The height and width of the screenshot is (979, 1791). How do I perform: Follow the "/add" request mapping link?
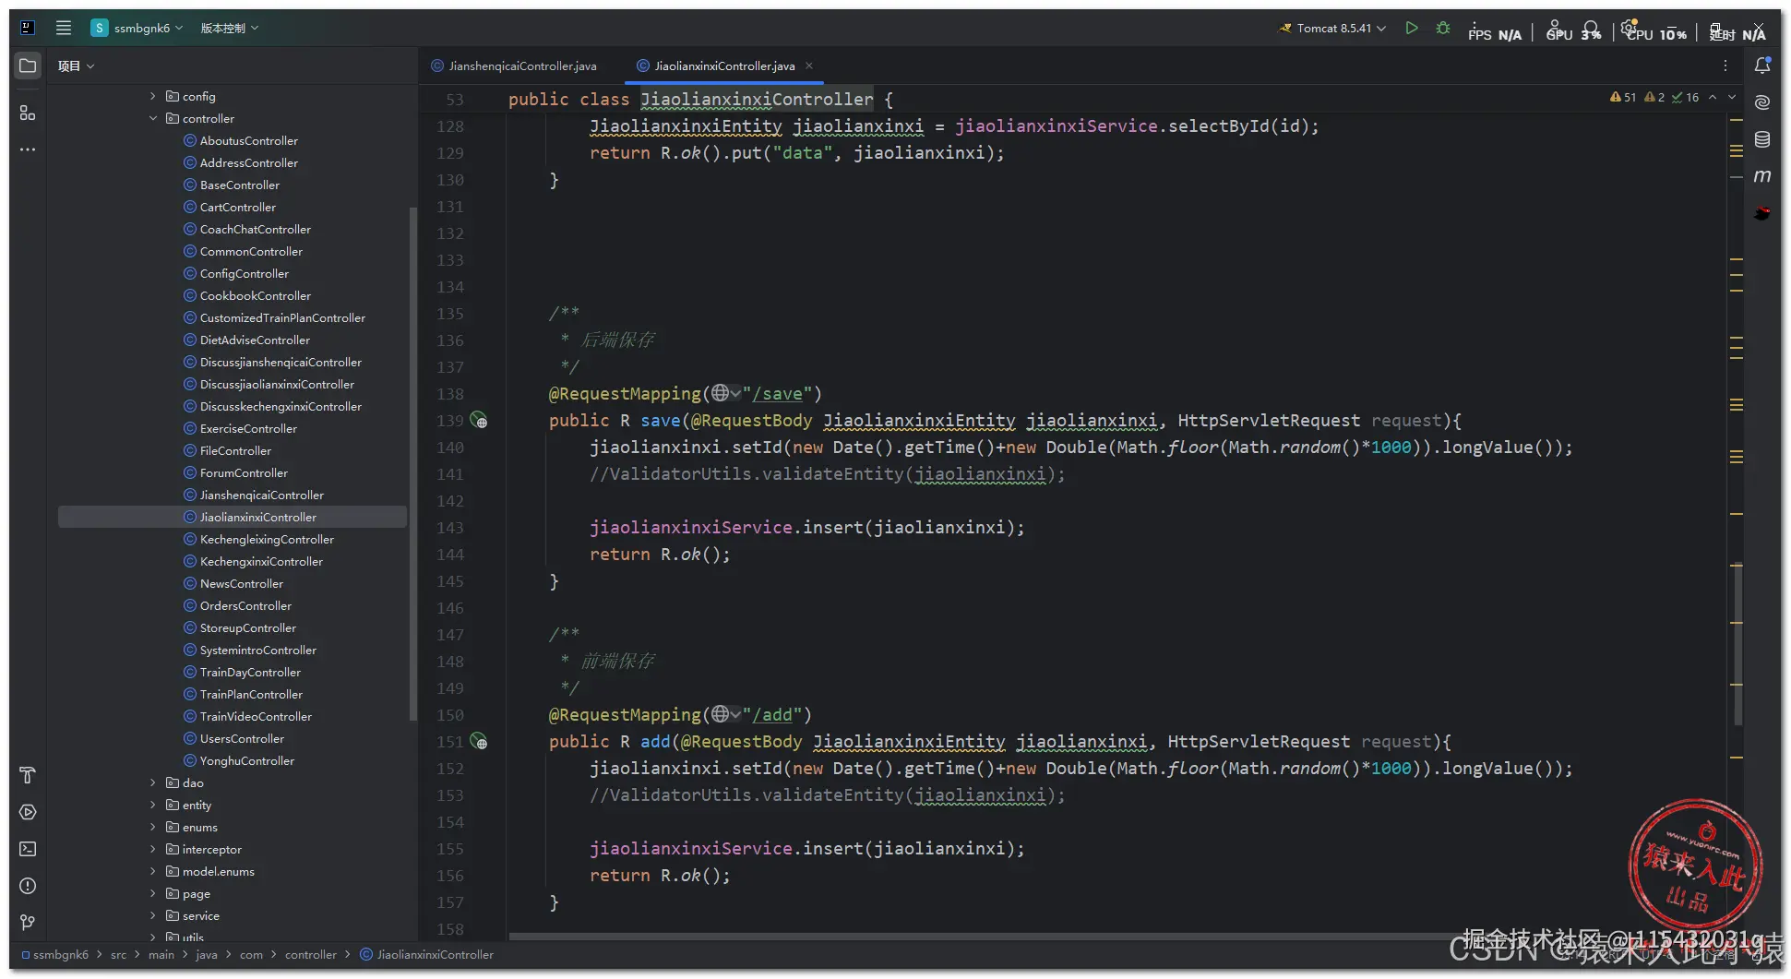tap(771, 715)
